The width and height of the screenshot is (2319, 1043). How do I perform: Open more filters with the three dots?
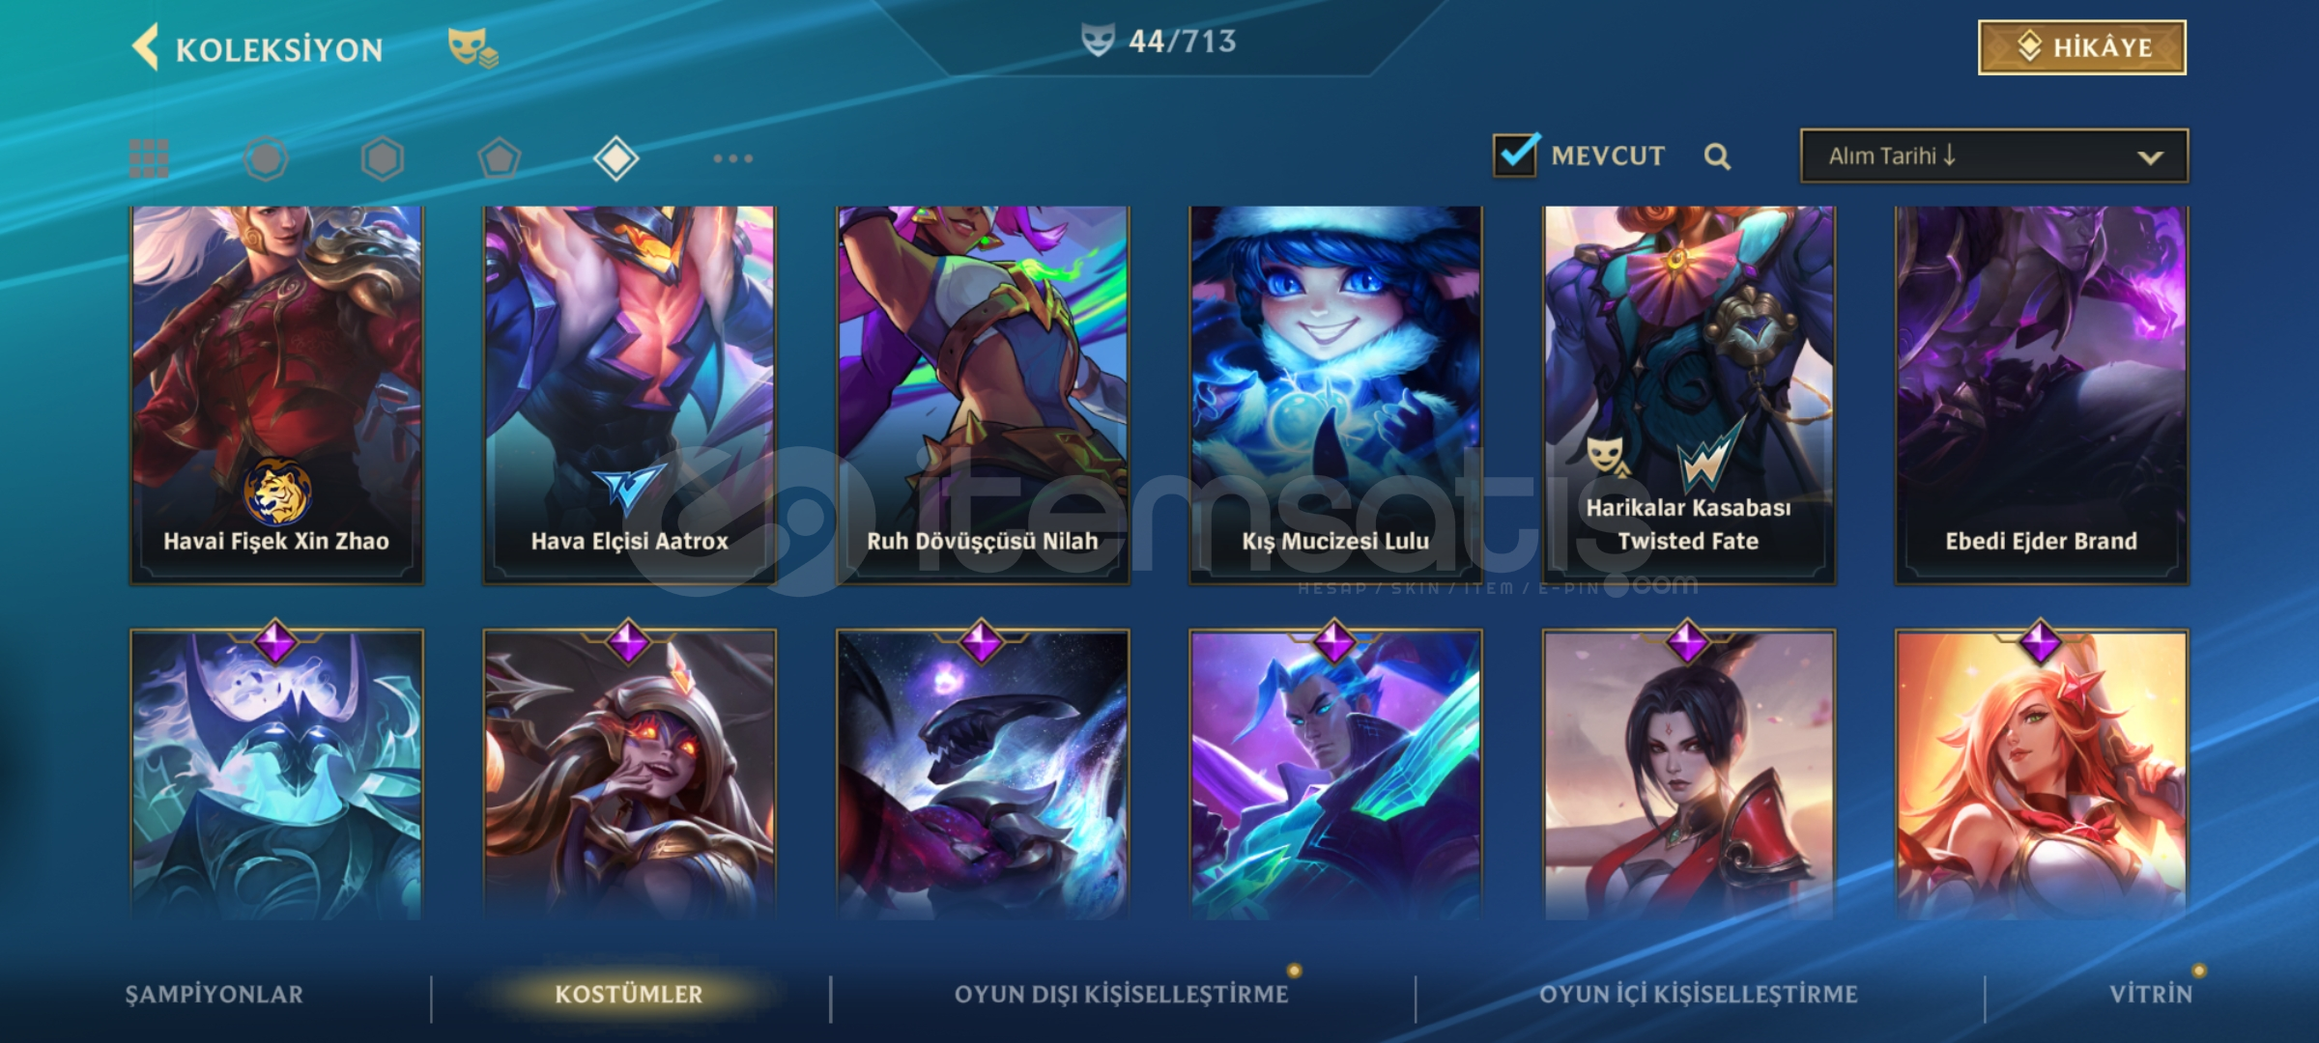click(732, 158)
